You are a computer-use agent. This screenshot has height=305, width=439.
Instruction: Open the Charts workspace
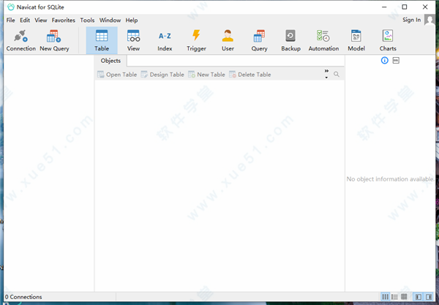(388, 39)
